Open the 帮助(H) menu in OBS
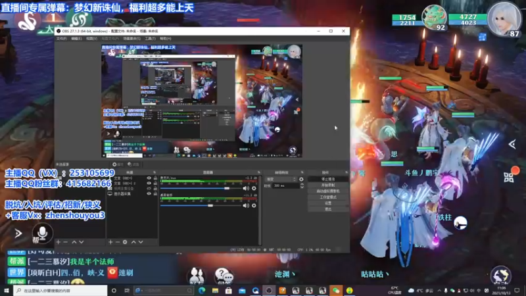The height and width of the screenshot is (296, 526). click(166, 39)
